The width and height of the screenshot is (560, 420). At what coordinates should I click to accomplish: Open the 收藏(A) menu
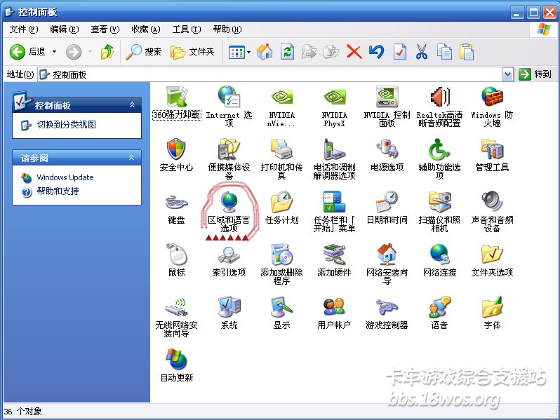click(x=146, y=29)
